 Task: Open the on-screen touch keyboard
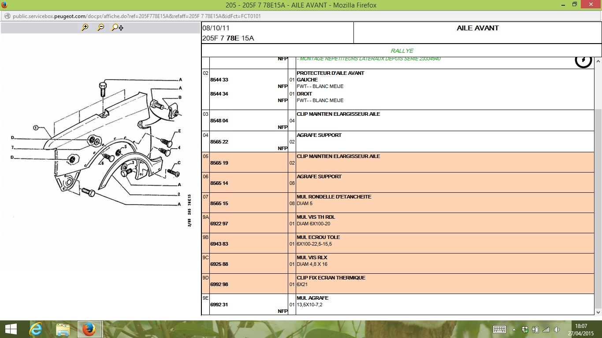click(x=499, y=330)
